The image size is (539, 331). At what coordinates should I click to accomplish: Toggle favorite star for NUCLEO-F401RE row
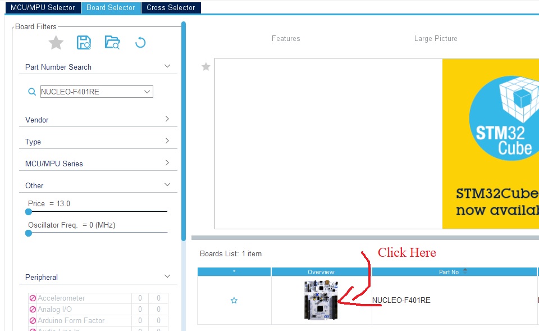(234, 301)
